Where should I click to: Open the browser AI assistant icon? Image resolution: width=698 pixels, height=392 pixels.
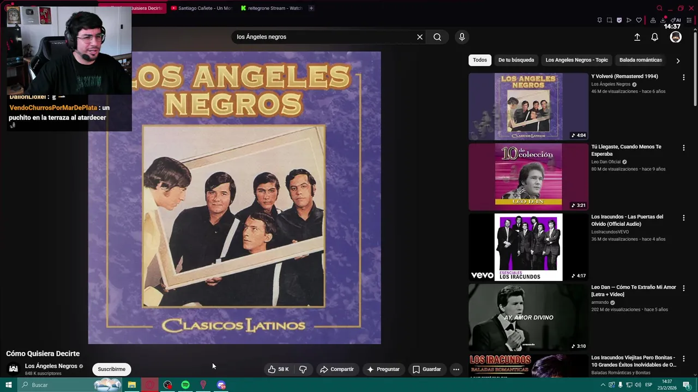(676, 20)
